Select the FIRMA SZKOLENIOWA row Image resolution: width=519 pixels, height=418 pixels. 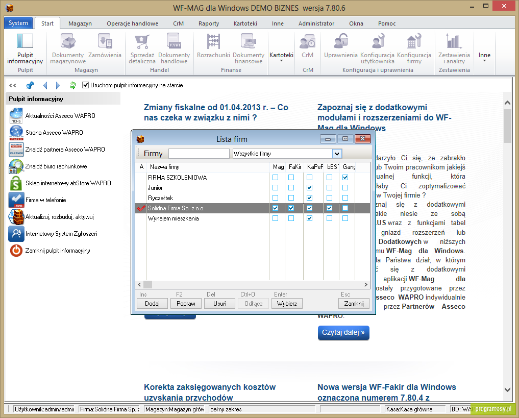[x=253, y=178]
